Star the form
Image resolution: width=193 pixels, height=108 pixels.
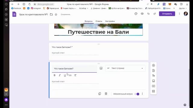[x=56, y=15]
